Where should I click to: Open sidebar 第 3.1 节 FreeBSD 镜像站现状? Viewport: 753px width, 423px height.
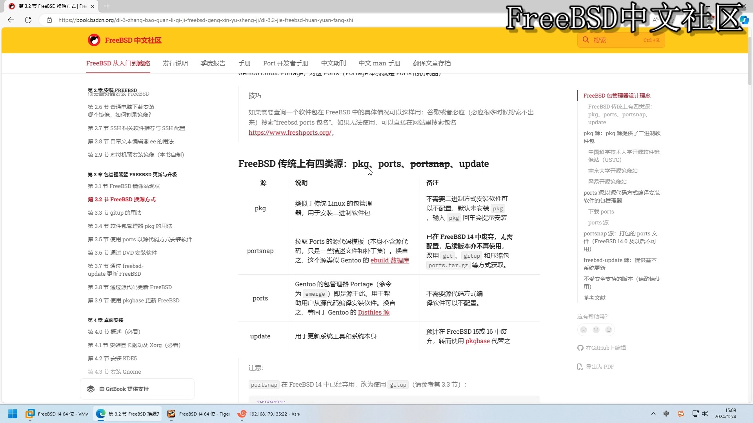(124, 186)
